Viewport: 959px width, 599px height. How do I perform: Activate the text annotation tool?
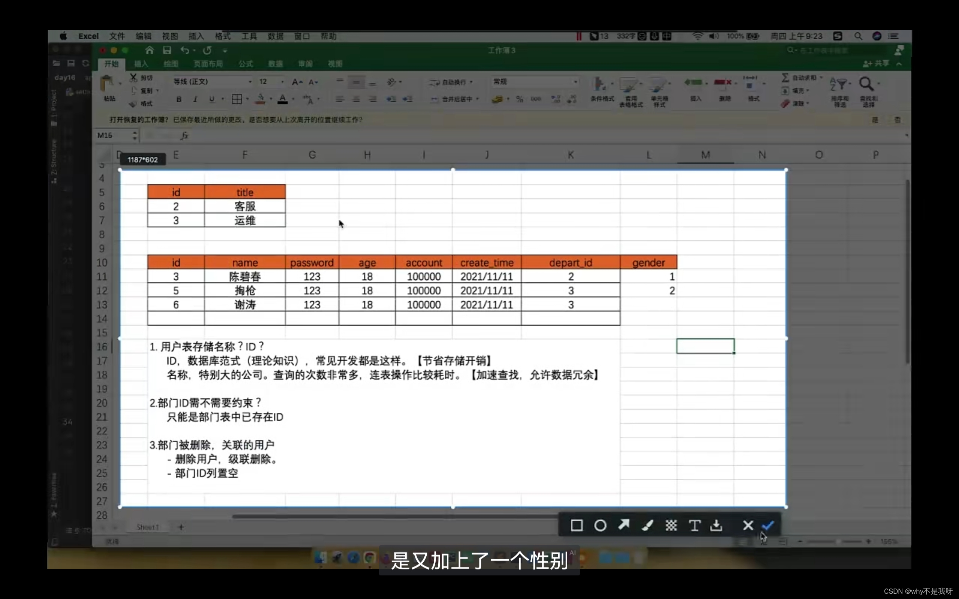[694, 525]
